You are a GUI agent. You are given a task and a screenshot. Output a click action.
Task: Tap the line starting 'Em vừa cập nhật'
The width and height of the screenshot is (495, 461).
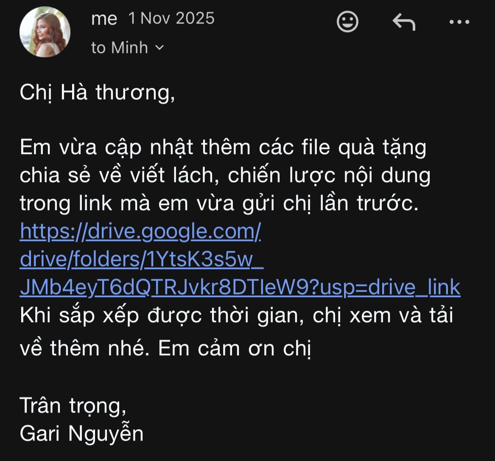[223, 148]
